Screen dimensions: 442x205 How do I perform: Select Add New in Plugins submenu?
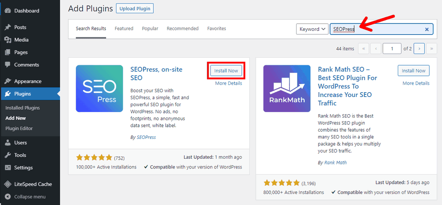click(x=15, y=118)
